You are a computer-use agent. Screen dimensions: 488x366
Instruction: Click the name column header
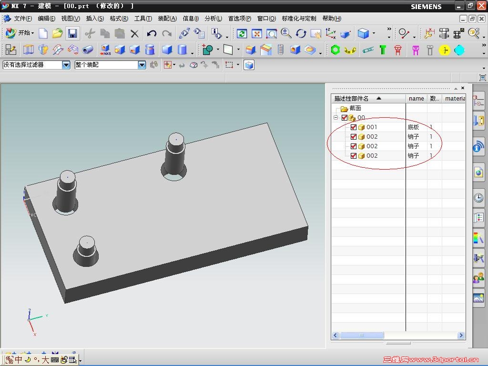pyautogui.click(x=417, y=99)
